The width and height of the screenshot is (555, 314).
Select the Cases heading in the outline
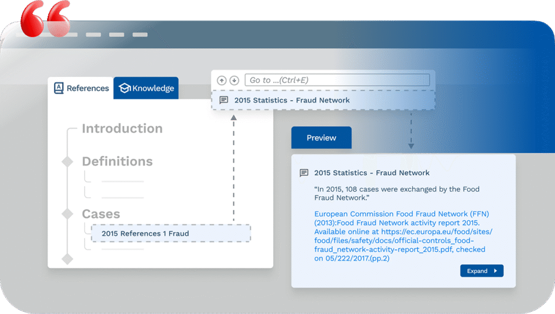(101, 214)
